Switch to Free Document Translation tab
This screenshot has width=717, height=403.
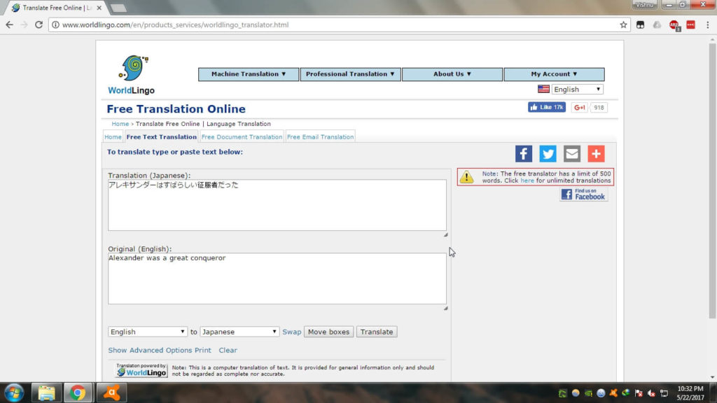tap(242, 137)
